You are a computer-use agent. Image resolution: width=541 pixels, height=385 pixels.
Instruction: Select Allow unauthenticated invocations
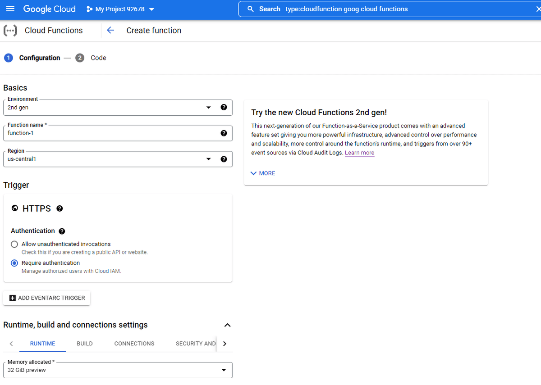tap(14, 244)
